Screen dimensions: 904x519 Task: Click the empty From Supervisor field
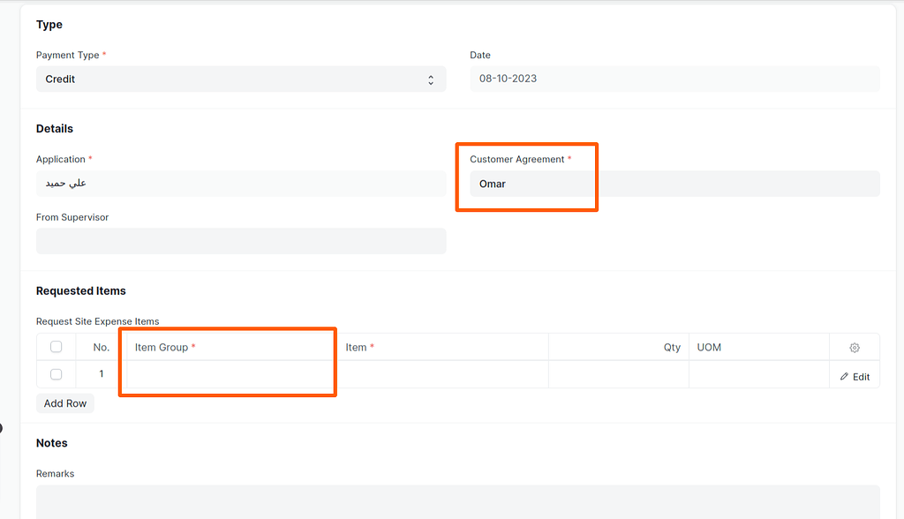pyautogui.click(x=241, y=241)
